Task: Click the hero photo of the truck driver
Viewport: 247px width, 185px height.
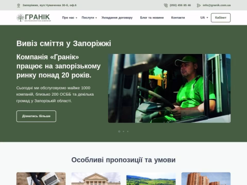Action: 169,88
